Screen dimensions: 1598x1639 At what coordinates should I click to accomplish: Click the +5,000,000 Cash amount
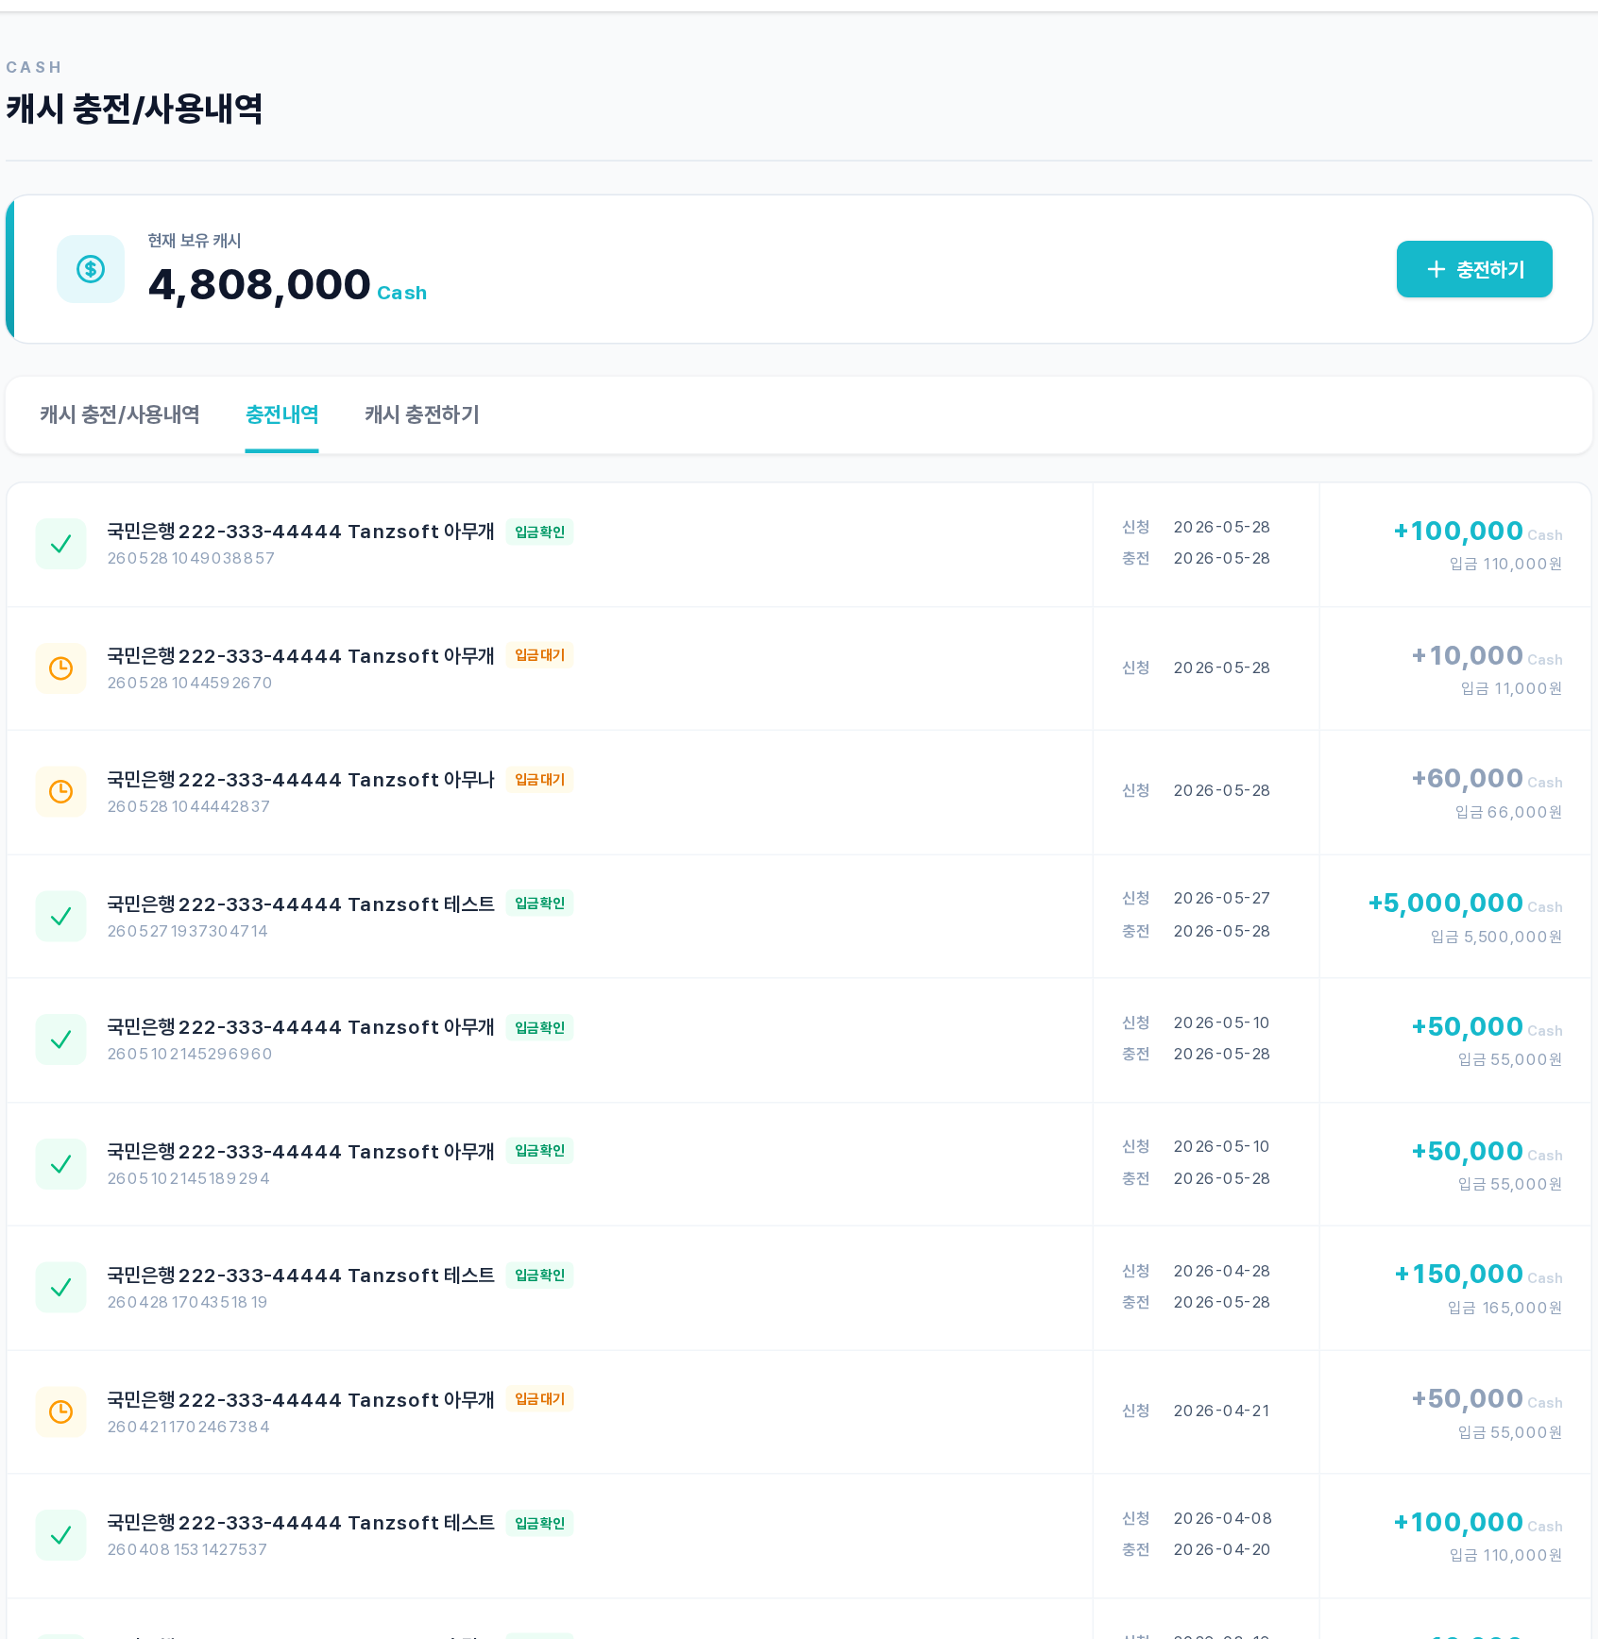tap(1465, 904)
